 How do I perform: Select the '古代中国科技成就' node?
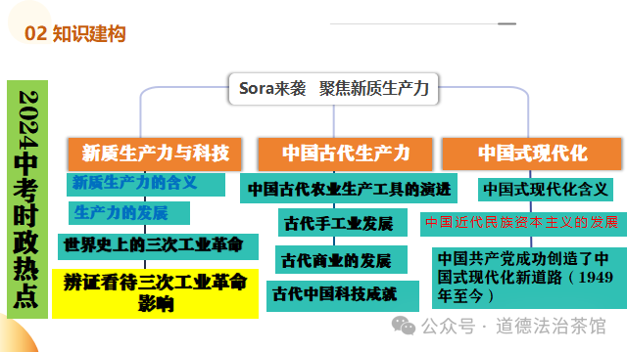343,295
